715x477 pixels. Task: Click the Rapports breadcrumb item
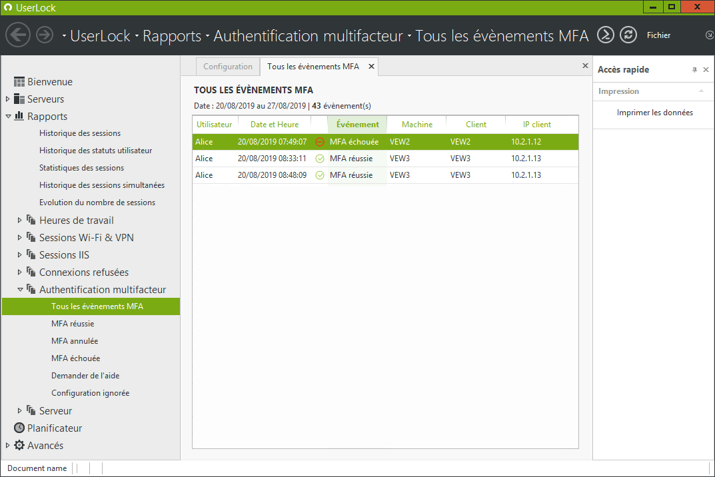[x=172, y=35]
